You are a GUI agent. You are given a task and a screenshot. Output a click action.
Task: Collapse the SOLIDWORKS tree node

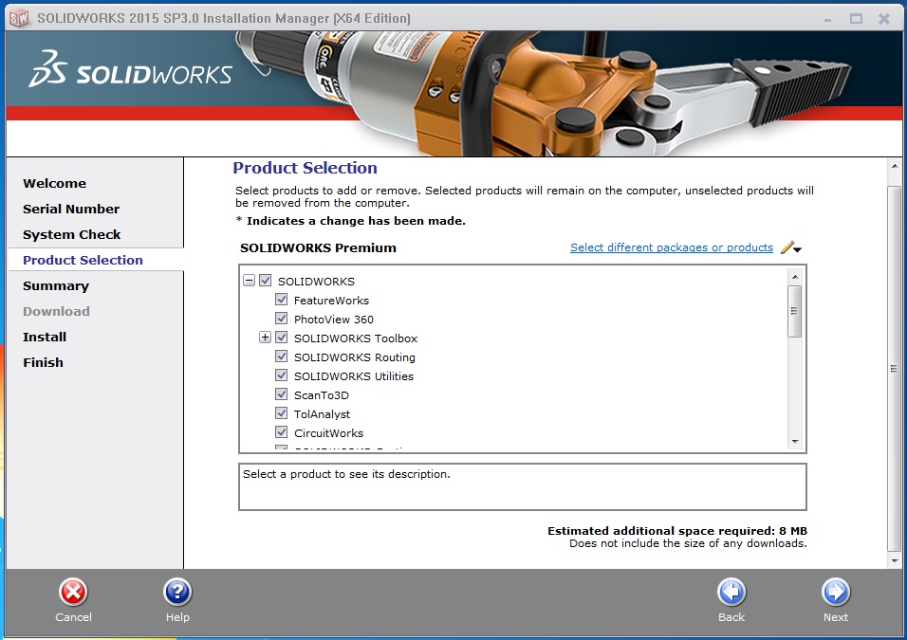pyautogui.click(x=249, y=281)
